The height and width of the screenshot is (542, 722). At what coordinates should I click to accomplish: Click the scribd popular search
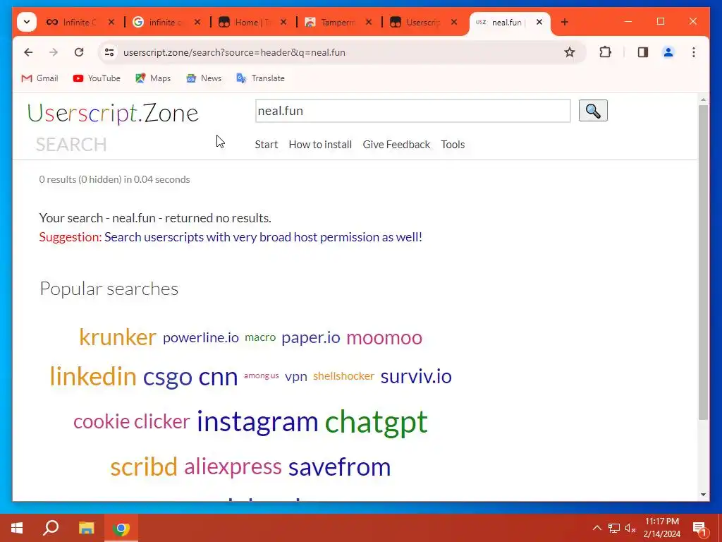(144, 467)
